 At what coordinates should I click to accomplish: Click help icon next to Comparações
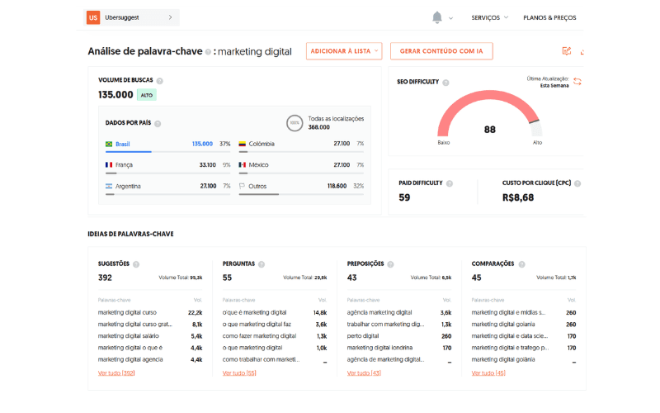coord(521,264)
